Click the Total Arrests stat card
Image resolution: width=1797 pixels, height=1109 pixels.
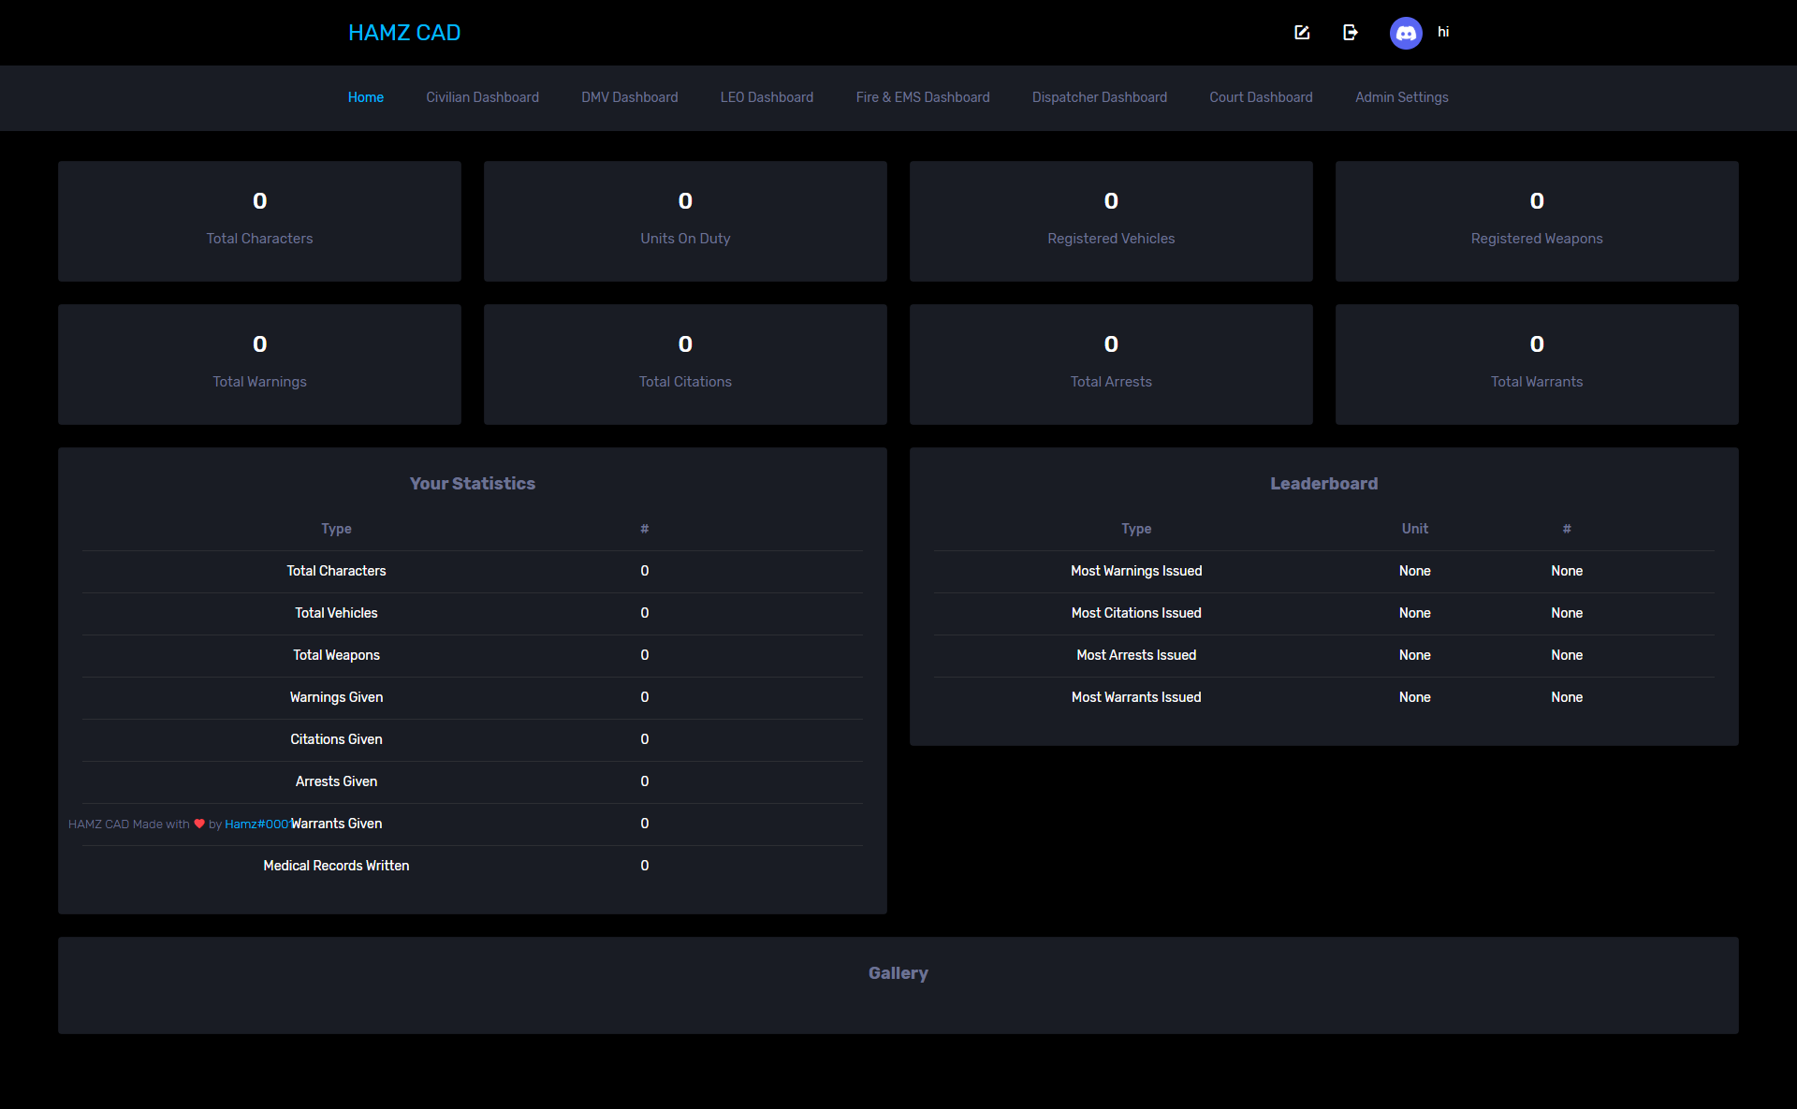point(1111,364)
